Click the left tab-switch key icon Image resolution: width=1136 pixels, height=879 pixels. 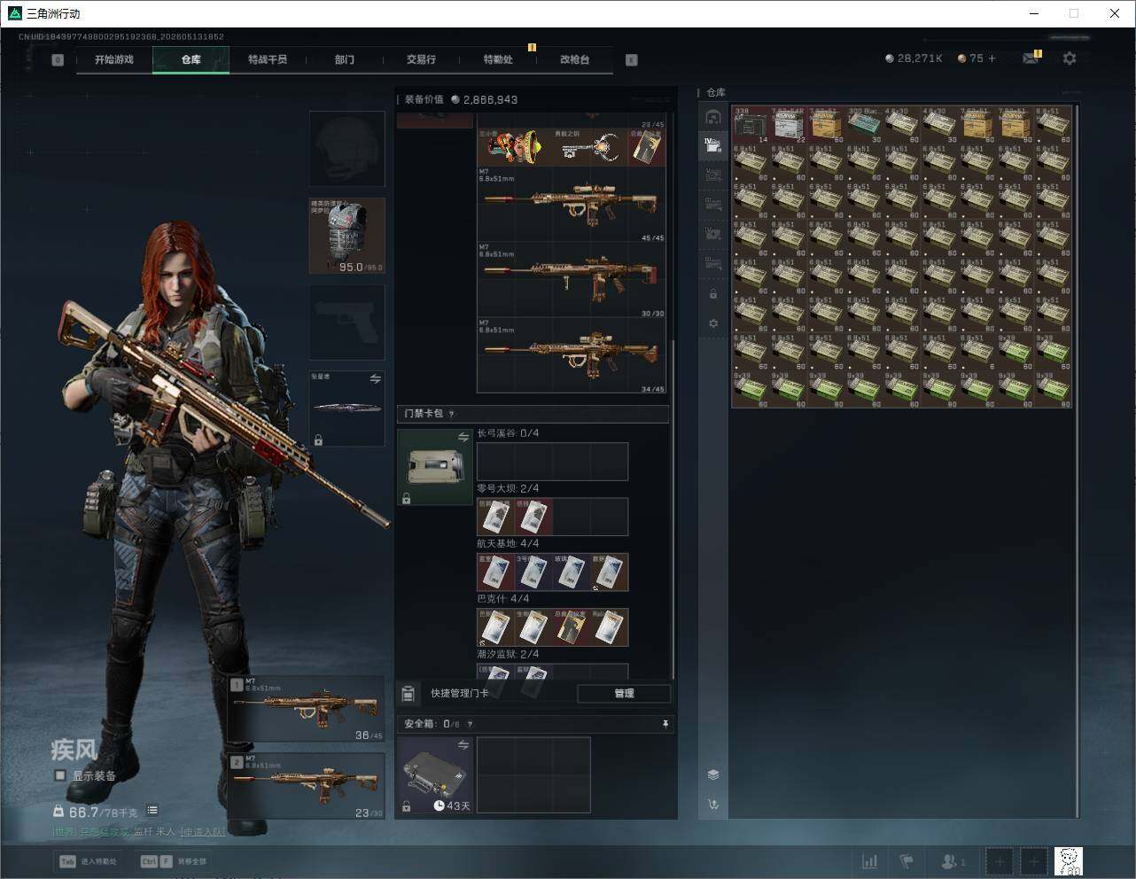point(58,60)
